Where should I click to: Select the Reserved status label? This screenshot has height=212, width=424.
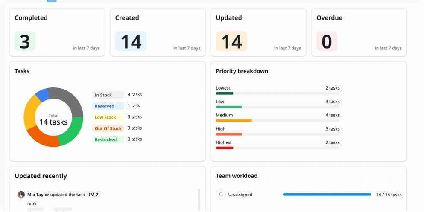pyautogui.click(x=108, y=106)
